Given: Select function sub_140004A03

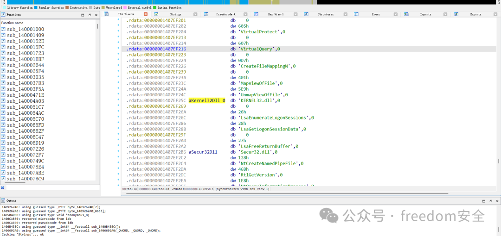Looking at the screenshot, I should pos(26,101).
